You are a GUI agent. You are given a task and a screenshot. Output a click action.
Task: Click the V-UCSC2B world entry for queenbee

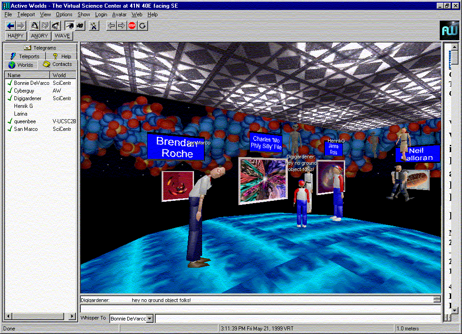(x=64, y=121)
